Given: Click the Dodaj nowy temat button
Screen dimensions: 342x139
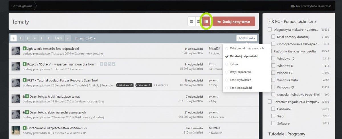Looking at the screenshot, I should pyautogui.click(x=234, y=22).
